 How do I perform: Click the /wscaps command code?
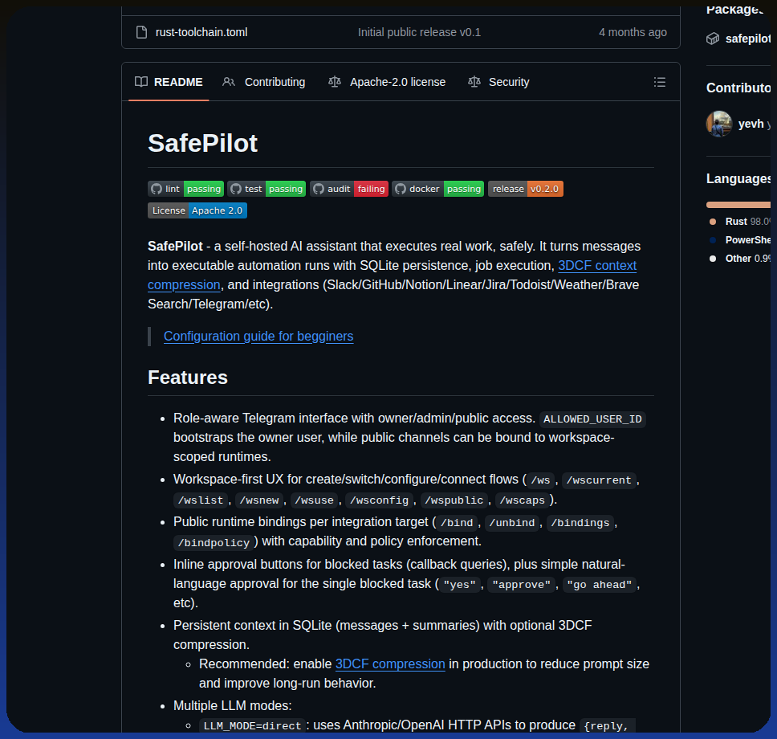[523, 500]
